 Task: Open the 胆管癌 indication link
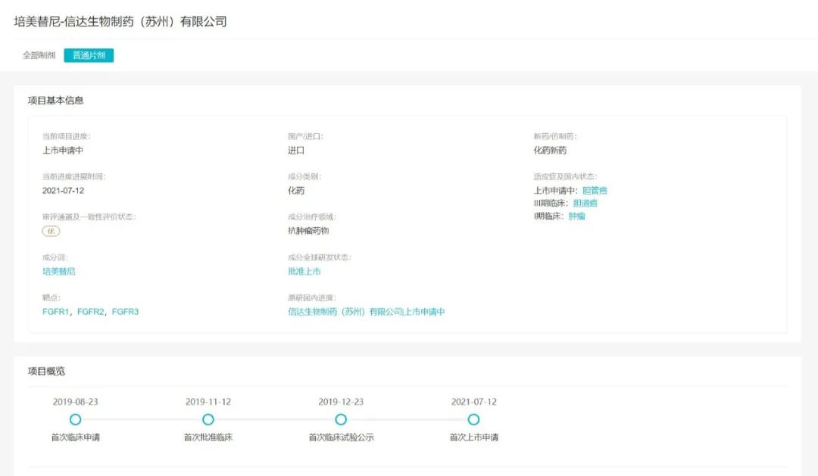click(x=595, y=191)
